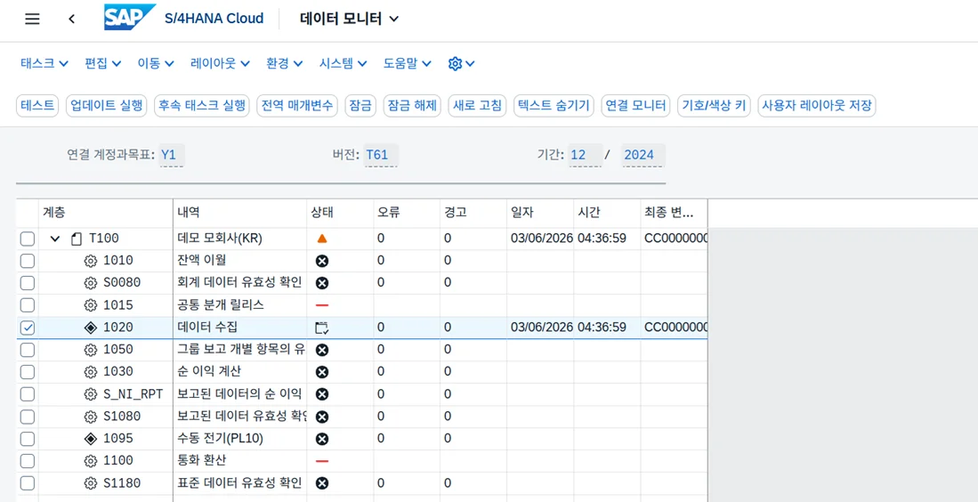This screenshot has width=978, height=502.
Task: Click the gear icon of task 1030
Action: (91, 372)
